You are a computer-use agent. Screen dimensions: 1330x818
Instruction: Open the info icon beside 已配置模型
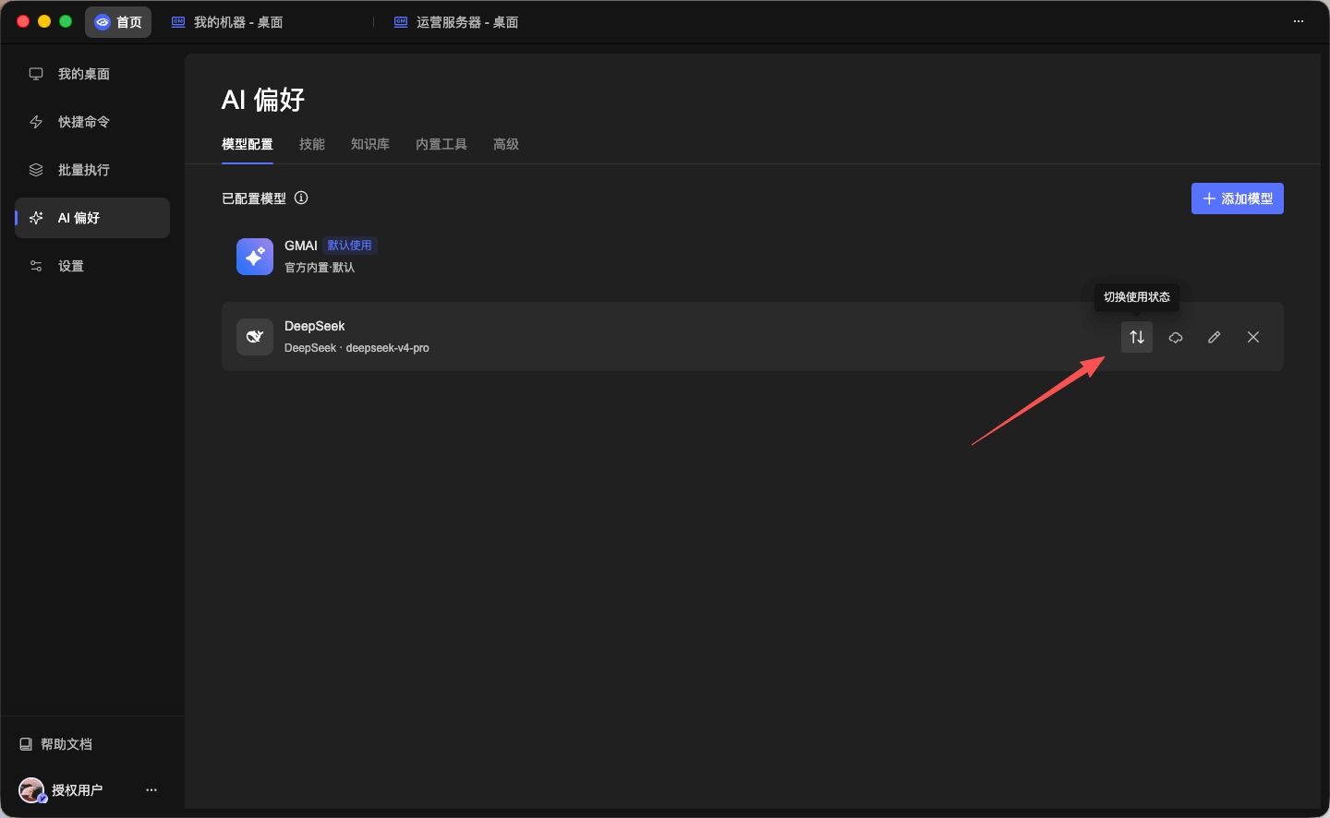click(301, 198)
